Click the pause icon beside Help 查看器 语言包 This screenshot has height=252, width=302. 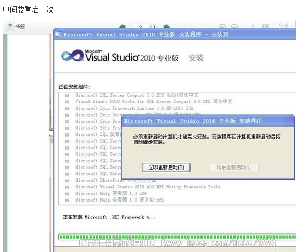point(67,201)
